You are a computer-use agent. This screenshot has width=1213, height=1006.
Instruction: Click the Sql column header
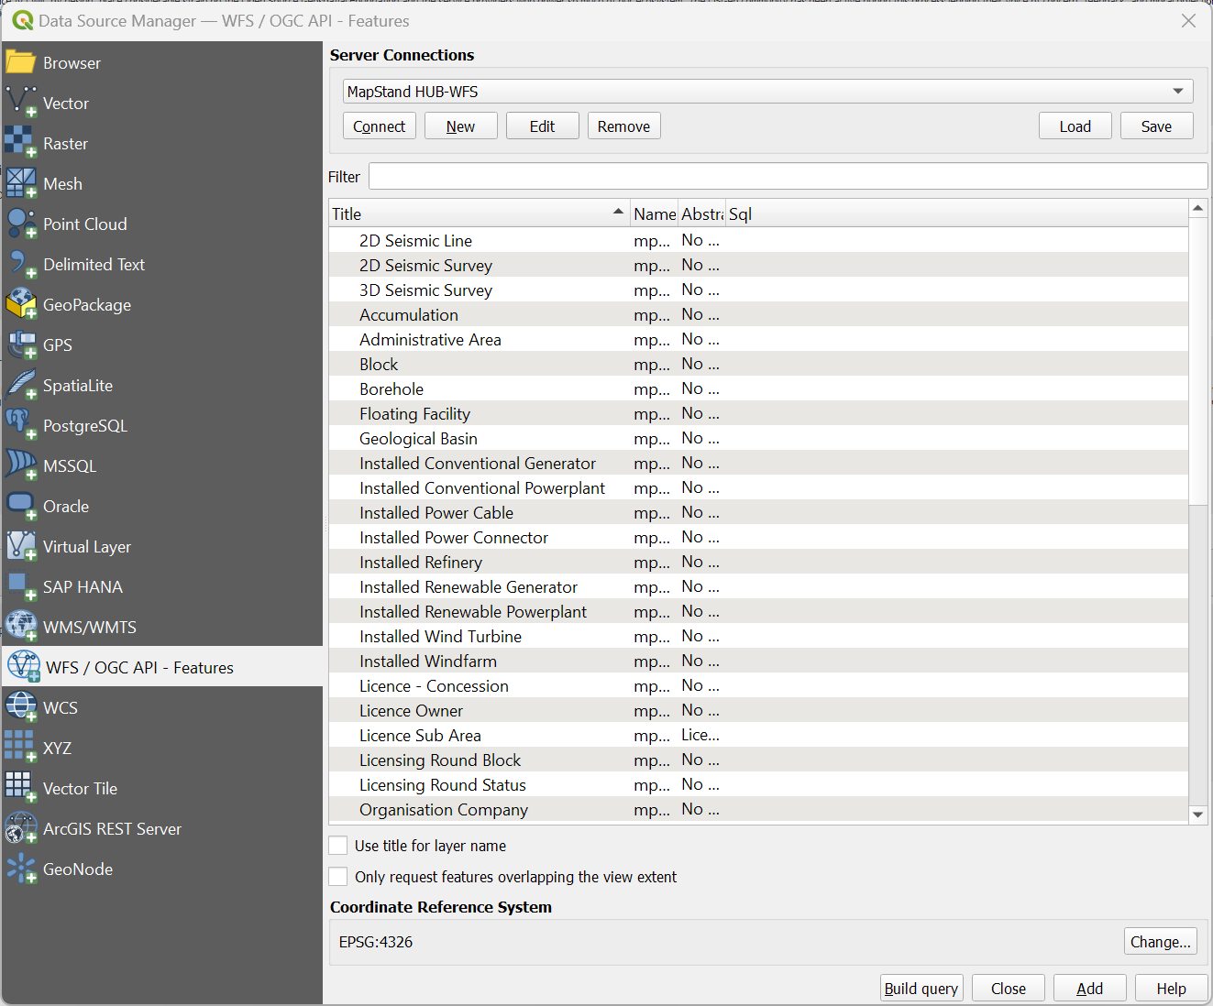coord(956,214)
